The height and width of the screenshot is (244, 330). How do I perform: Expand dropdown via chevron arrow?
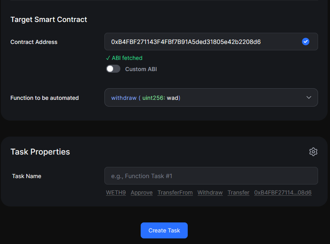point(309,97)
